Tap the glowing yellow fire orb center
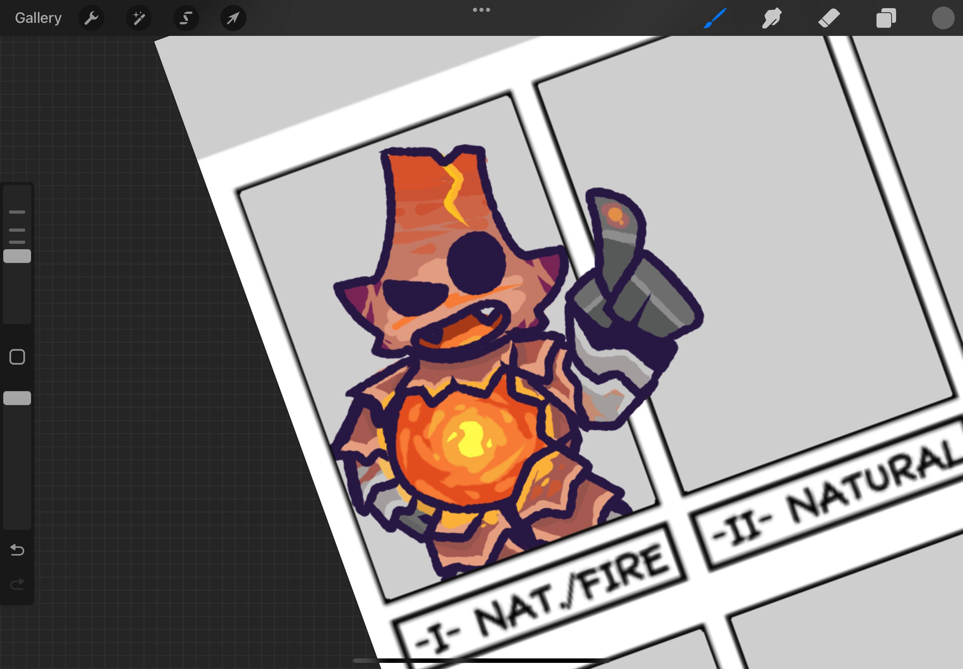 click(470, 440)
